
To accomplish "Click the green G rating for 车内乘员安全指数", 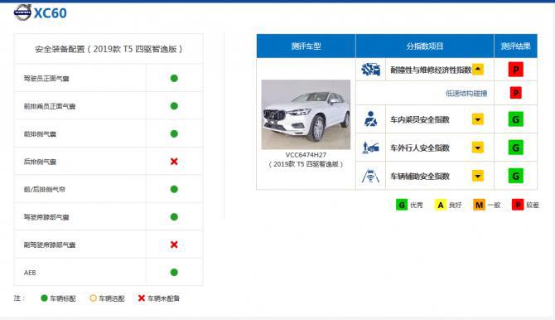I will [516, 119].
